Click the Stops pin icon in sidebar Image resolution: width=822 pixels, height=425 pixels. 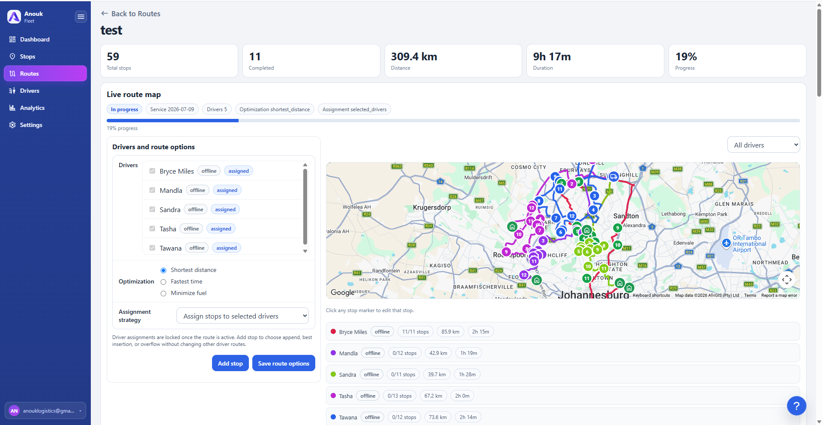pos(12,56)
